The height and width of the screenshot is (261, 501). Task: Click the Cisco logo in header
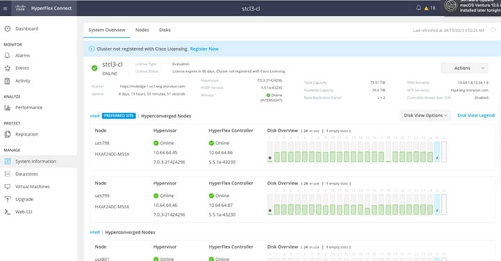pos(20,8)
